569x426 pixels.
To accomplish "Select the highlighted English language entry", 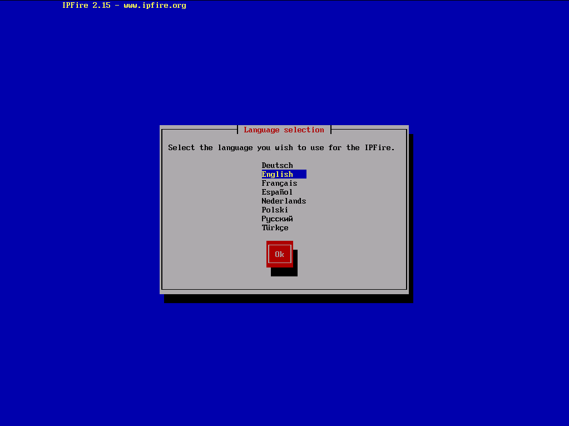I will click(x=284, y=174).
